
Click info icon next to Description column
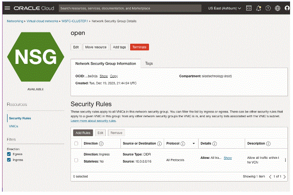[268, 143]
